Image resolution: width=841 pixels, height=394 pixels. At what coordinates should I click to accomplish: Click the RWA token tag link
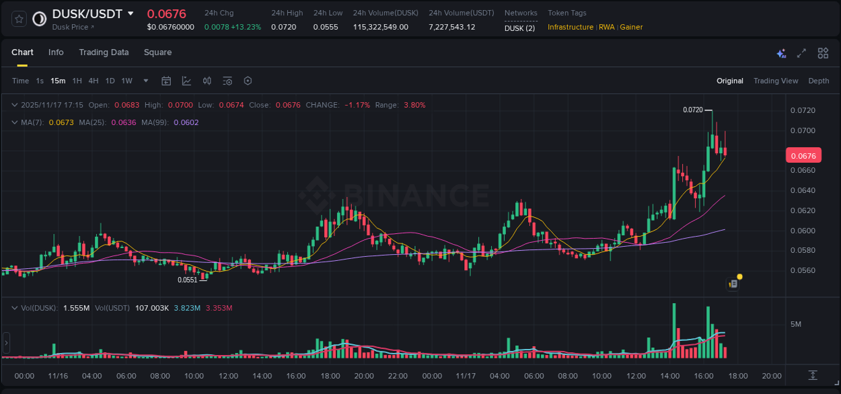pos(607,28)
